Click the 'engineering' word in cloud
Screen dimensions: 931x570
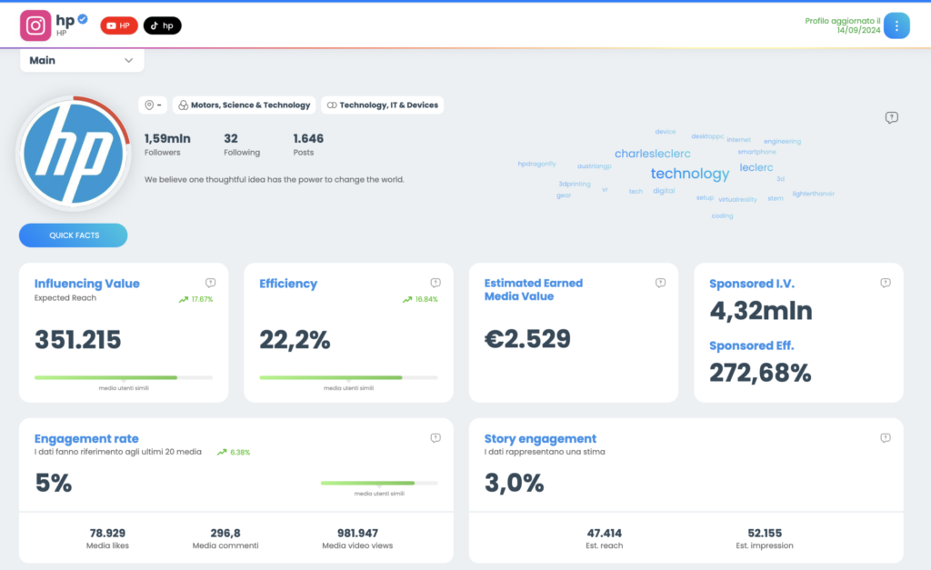[782, 141]
